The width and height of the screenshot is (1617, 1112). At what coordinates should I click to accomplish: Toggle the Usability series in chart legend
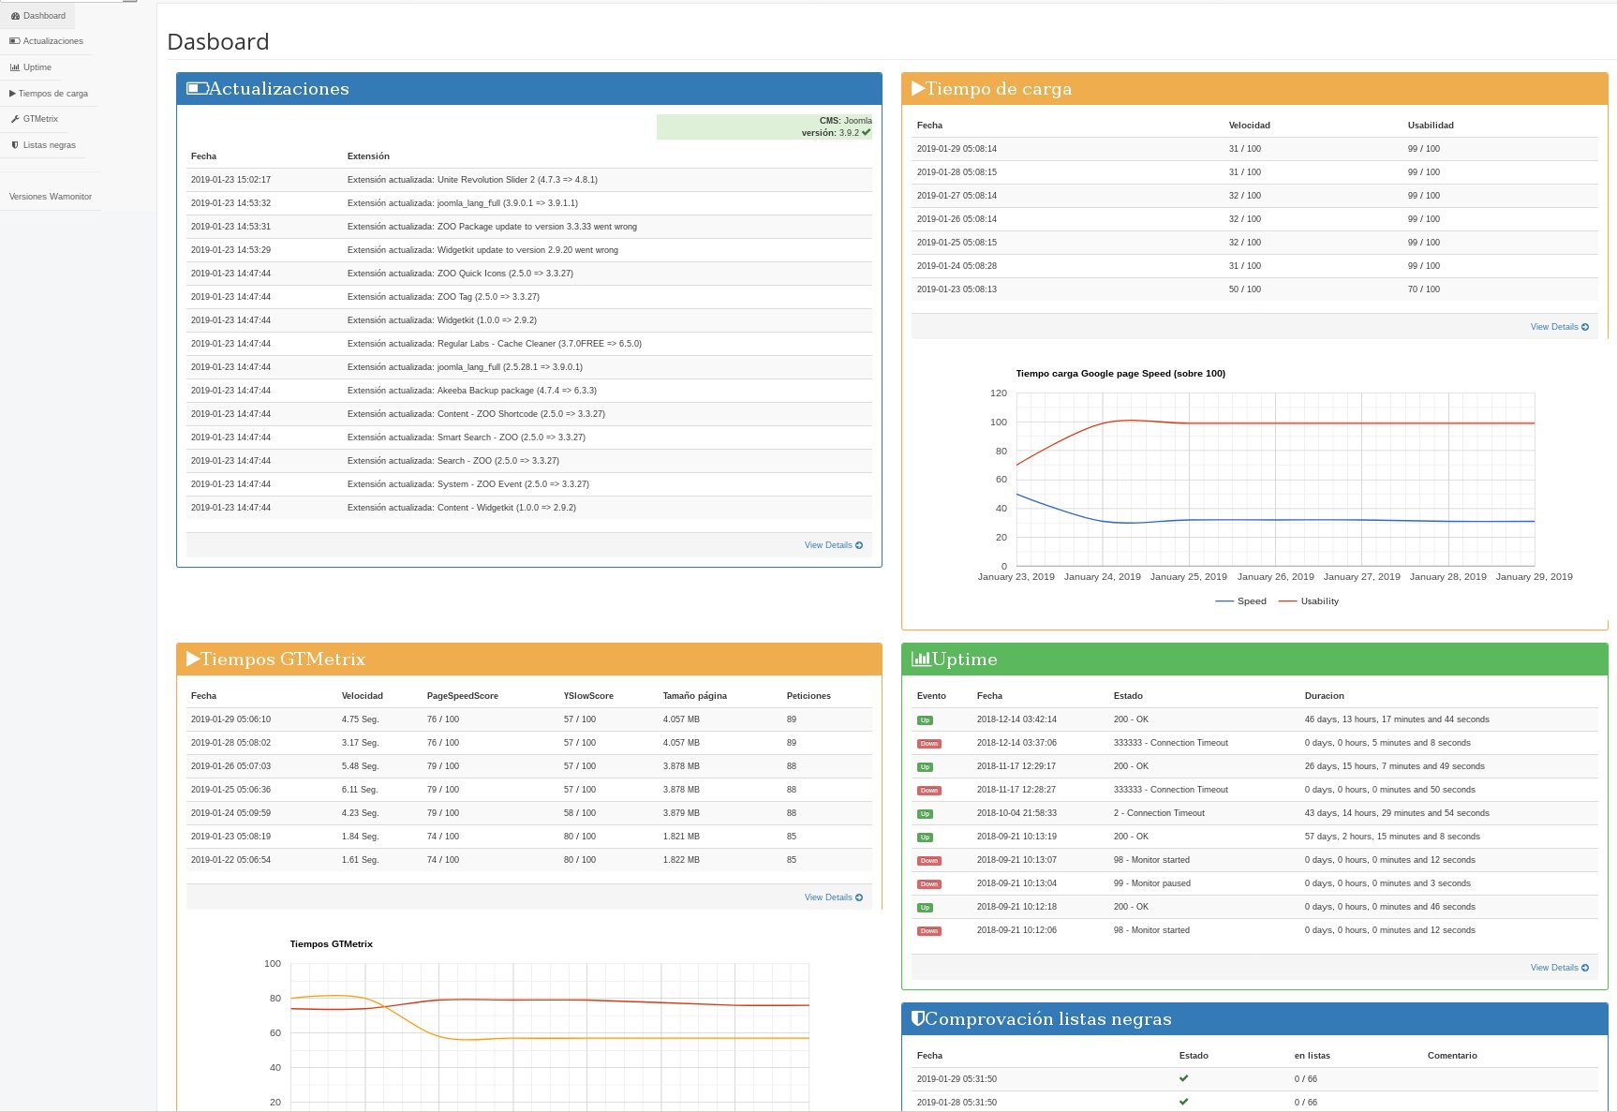coord(1309,601)
